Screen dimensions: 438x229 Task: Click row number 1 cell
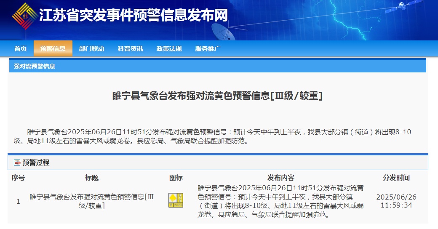[18, 201]
